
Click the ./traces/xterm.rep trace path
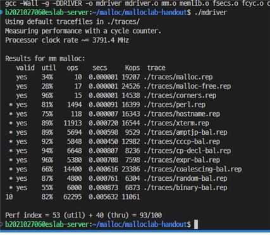176,123
